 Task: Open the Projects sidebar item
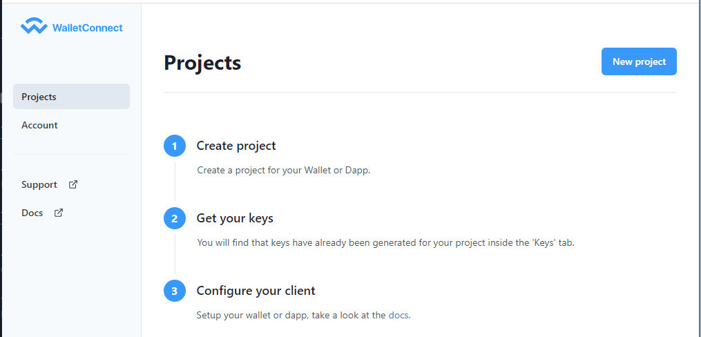pyautogui.click(x=72, y=97)
